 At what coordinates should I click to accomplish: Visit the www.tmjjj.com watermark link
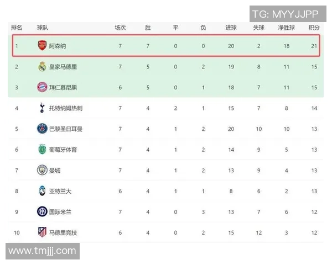[42, 251]
